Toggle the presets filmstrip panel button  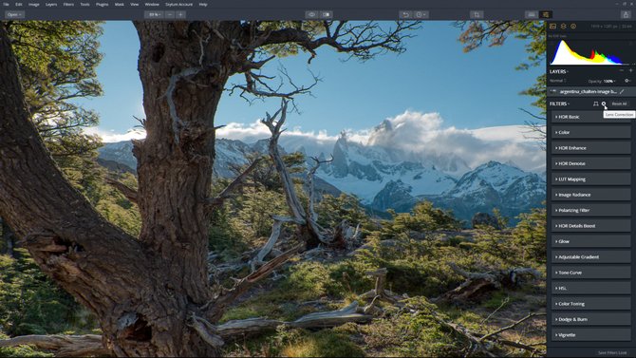[532, 14]
